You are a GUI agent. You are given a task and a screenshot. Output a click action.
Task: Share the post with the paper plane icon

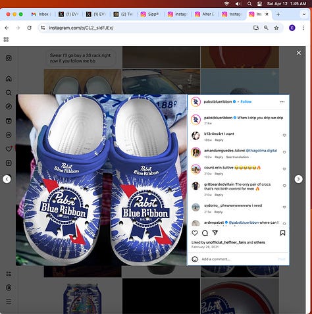[215, 233]
